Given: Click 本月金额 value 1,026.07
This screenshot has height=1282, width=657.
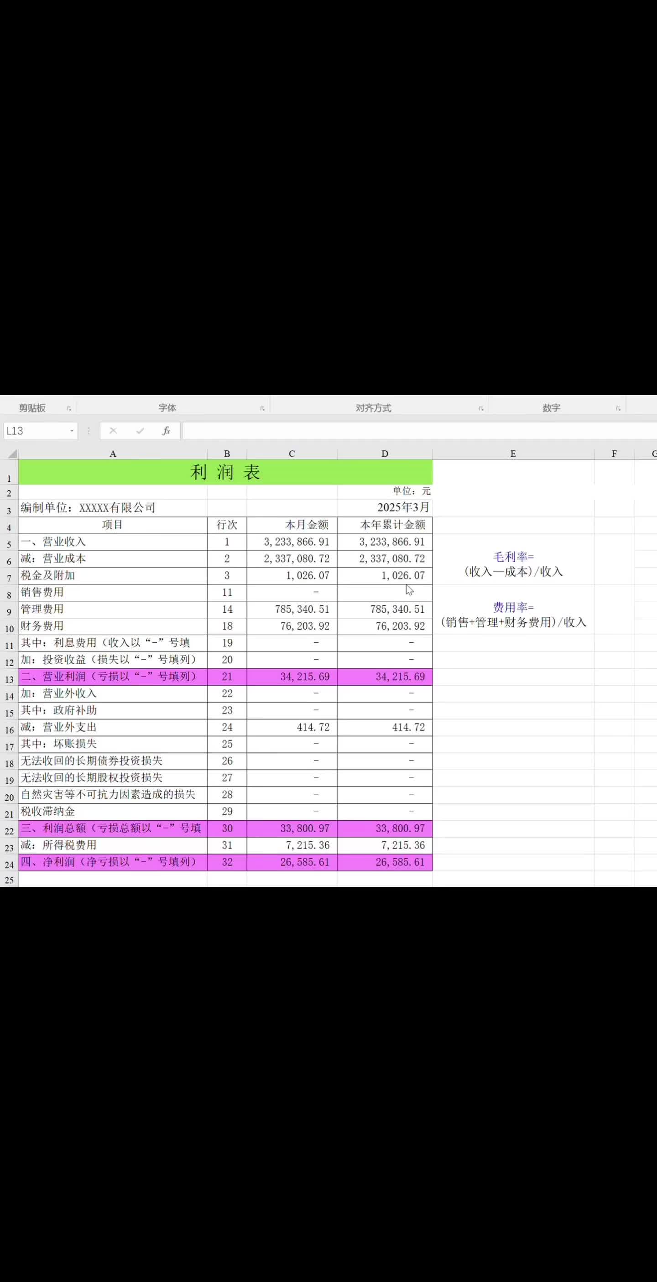Looking at the screenshot, I should (292, 576).
